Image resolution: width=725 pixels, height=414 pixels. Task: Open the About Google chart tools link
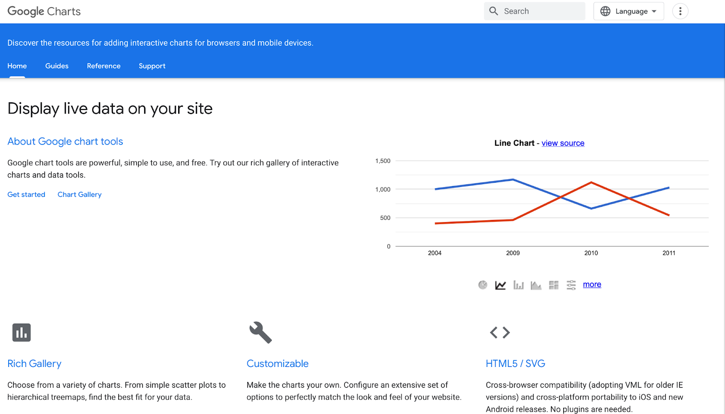tap(65, 142)
